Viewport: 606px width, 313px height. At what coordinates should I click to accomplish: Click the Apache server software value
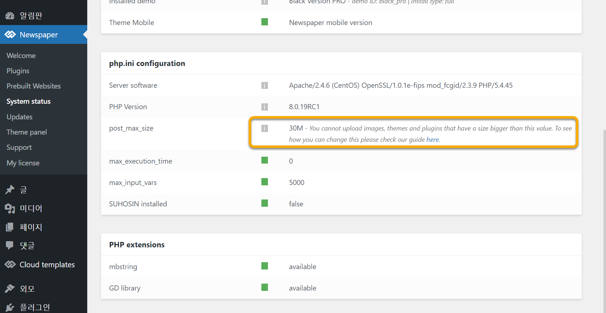pyautogui.click(x=401, y=85)
